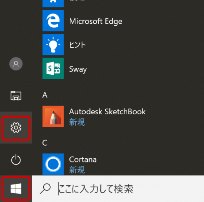
Task: Open Settings with the gear icon
Action: [x=16, y=128]
